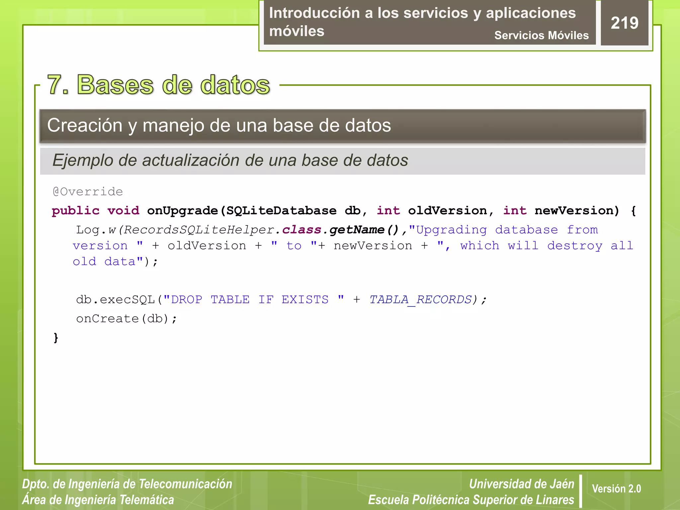
Task: Select the 'which will destroy all' string line
Action: tap(353, 246)
